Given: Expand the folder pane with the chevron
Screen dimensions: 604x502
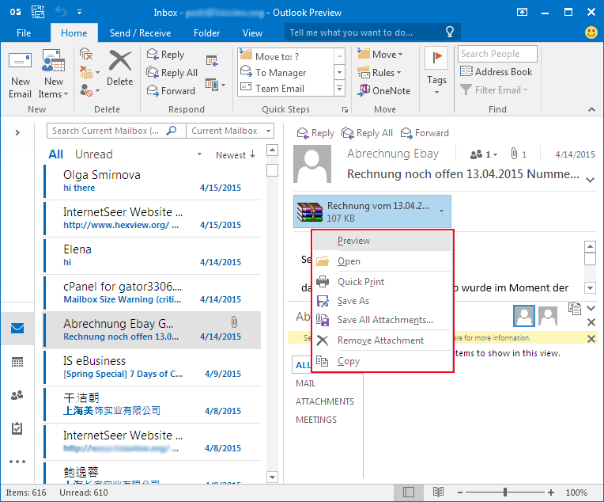Looking at the screenshot, I should [x=17, y=132].
